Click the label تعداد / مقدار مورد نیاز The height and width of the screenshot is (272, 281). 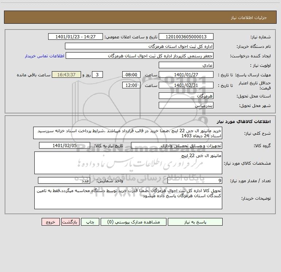250,181
